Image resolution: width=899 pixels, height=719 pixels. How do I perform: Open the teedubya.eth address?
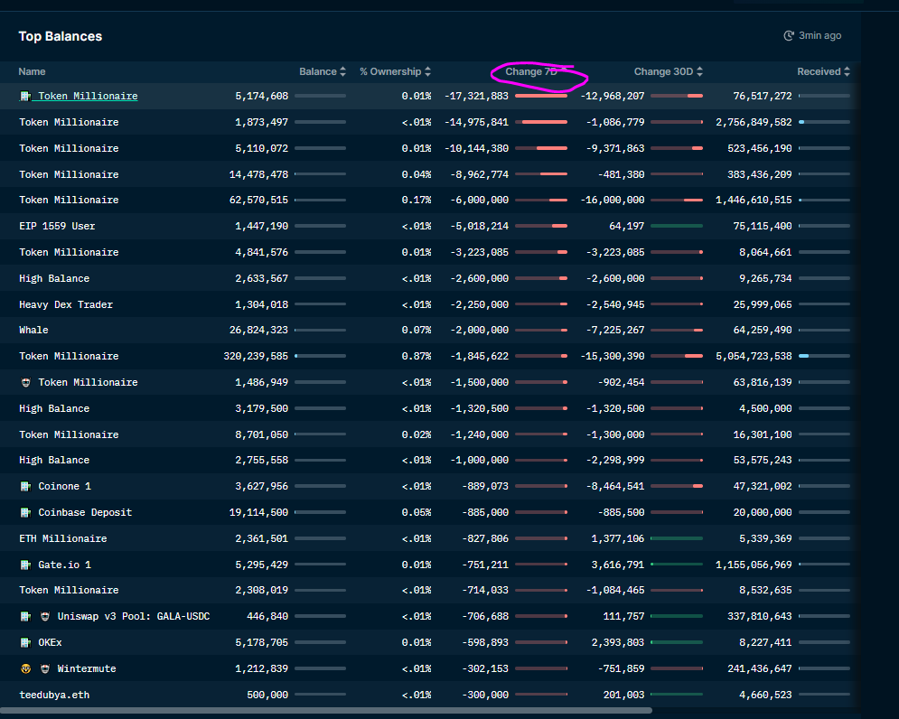(54, 695)
